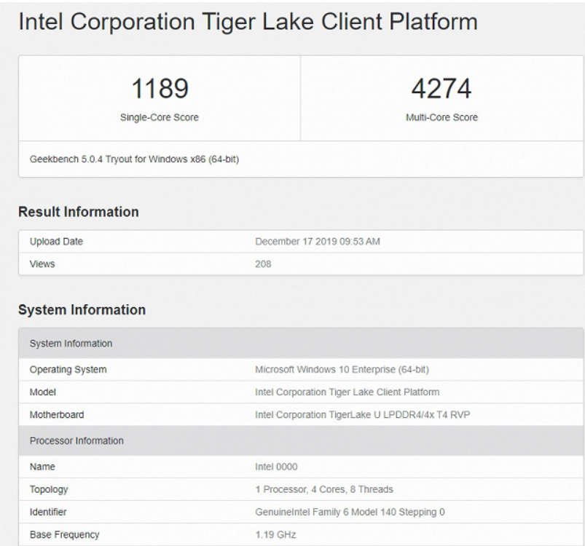Click Geekbench 5.0.4 Tryout for Windows version text
585x546 pixels.
pos(134,159)
